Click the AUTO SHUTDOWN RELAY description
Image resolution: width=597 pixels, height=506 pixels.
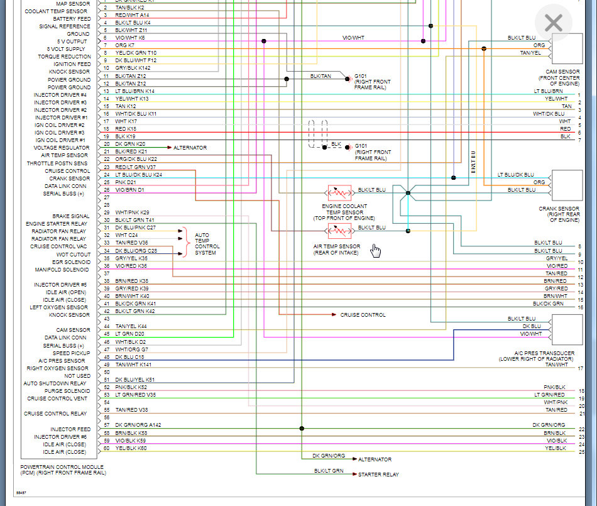point(55,383)
